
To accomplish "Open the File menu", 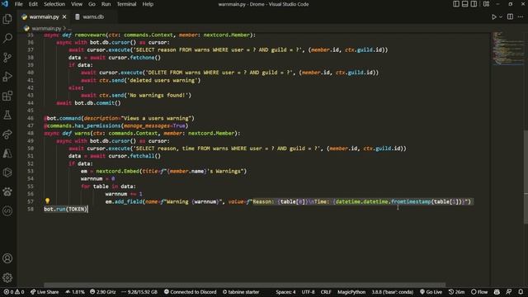I will point(18,4).
